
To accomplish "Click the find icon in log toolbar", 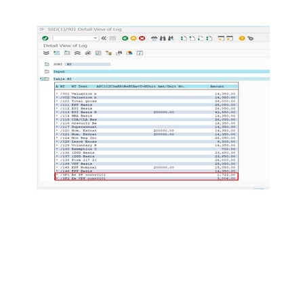I will click(119, 53).
